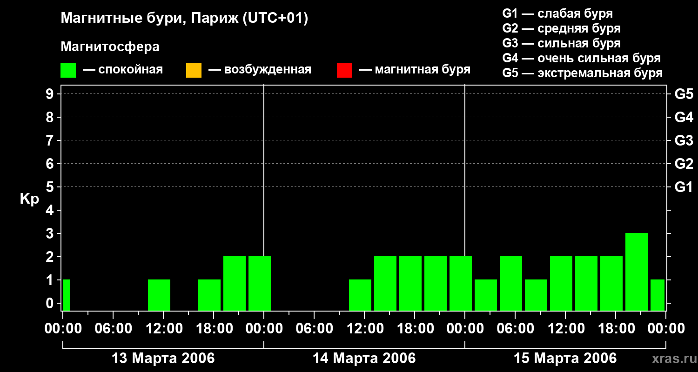This screenshot has width=698, height=372.
Task: Select the '14 Марта 2006' date label
Action: point(364,358)
